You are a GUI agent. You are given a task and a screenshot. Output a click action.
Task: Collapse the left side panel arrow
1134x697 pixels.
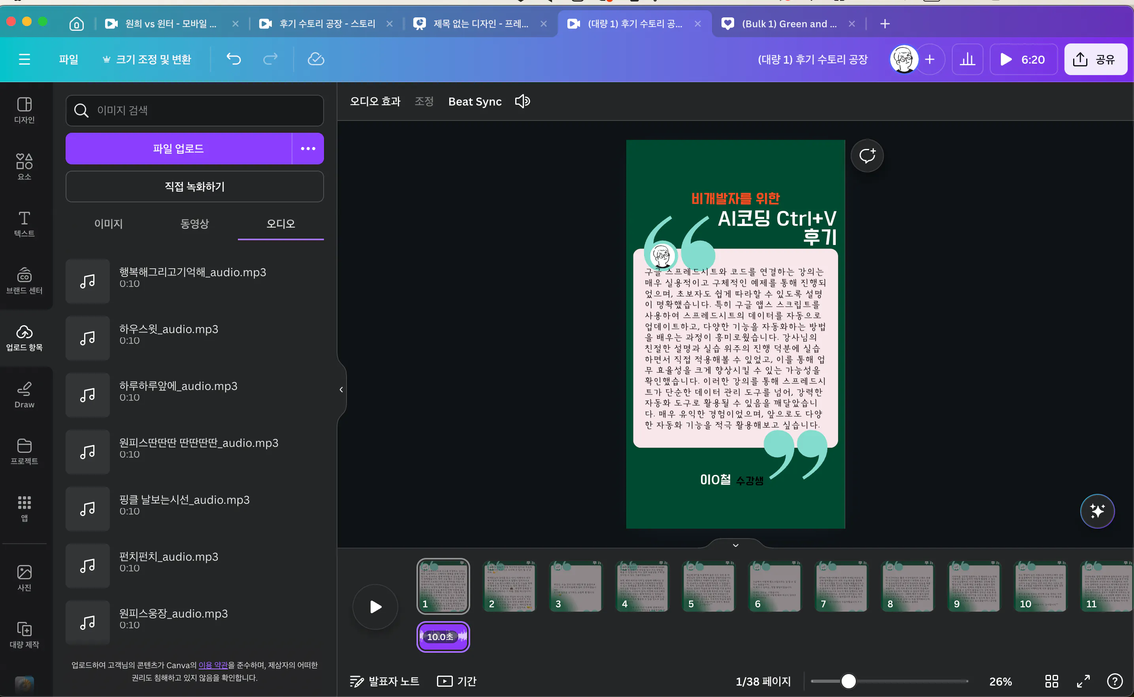(341, 390)
